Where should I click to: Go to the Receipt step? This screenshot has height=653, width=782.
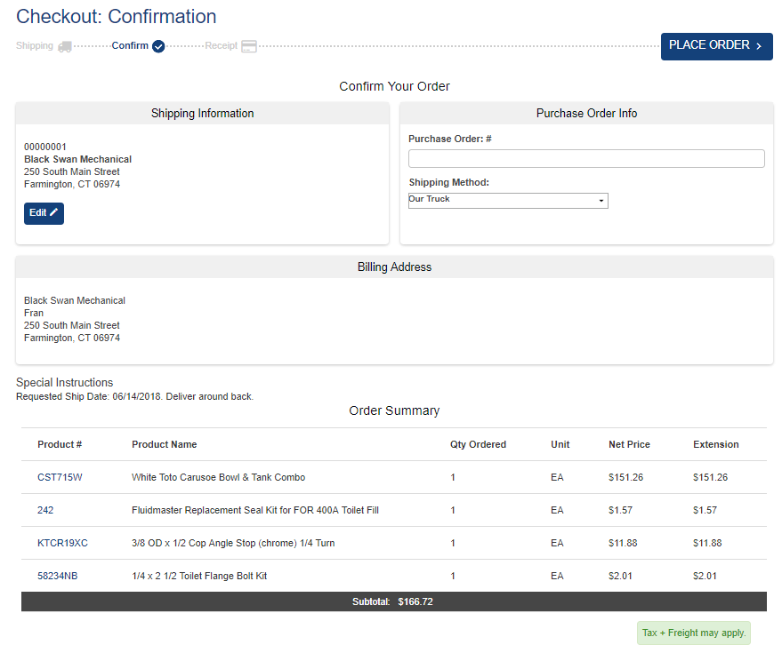[x=222, y=46]
